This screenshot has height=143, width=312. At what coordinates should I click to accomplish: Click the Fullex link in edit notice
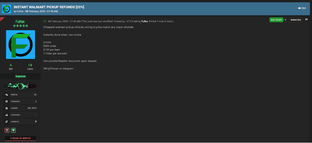144,21
